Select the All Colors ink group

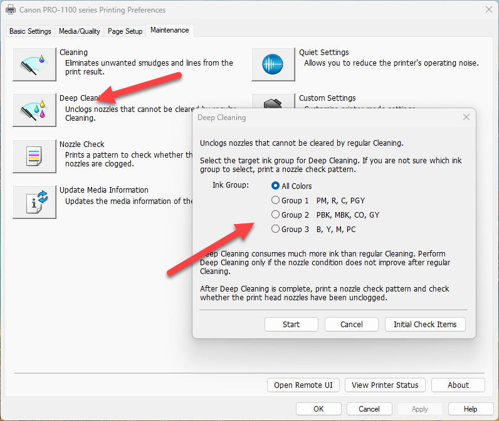point(275,186)
